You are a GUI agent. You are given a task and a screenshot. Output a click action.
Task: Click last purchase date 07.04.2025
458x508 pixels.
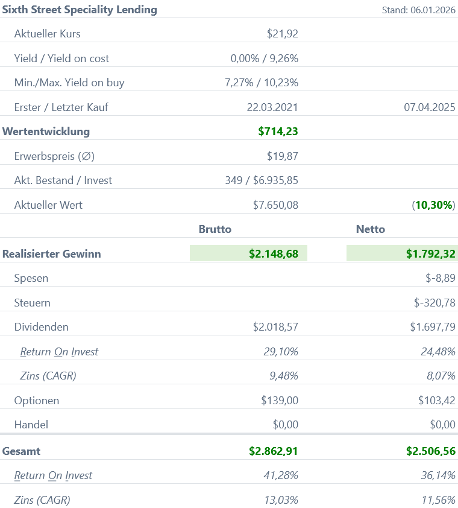click(429, 107)
